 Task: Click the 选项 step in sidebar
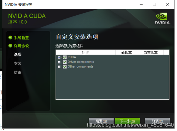click(18, 55)
